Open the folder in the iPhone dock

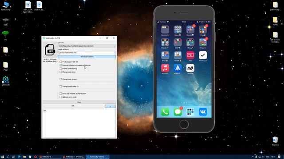click(190, 112)
